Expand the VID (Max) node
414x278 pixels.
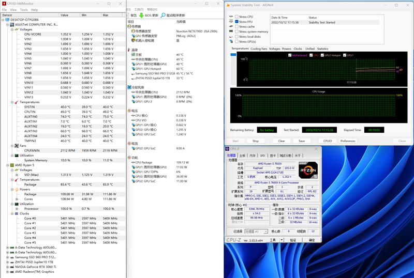coord(17,175)
